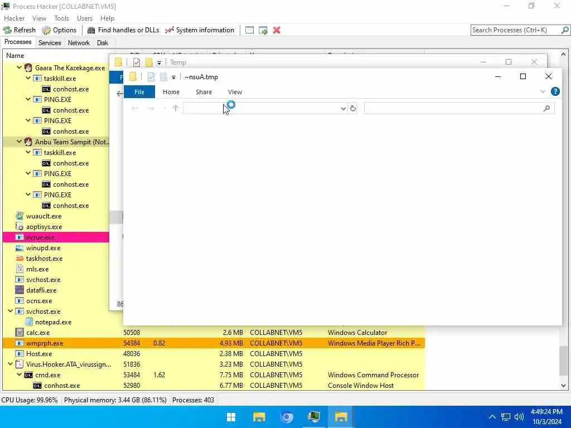This screenshot has width=571, height=428.
Task: Click the find window icon in toolbar
Action: pos(249,30)
